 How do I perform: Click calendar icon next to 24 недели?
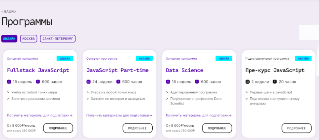point(88,82)
